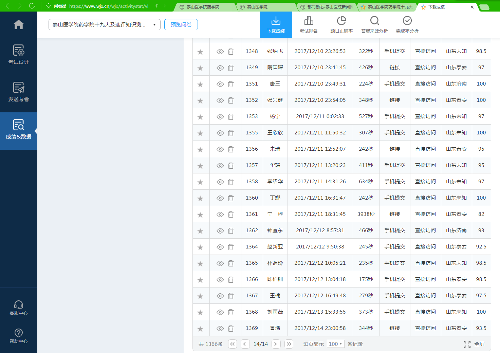Delete record 1351 using trash icon
The image size is (500, 353).
tap(231, 84)
